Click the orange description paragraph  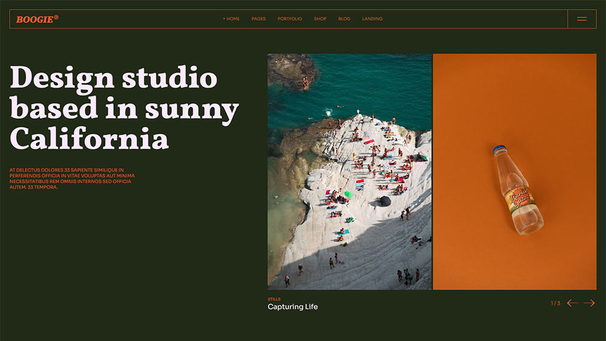pyautogui.click(x=72, y=178)
